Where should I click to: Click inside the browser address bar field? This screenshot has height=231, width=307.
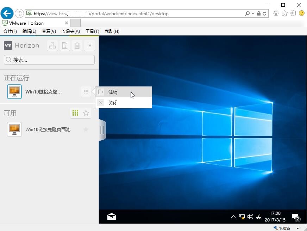tap(141, 13)
